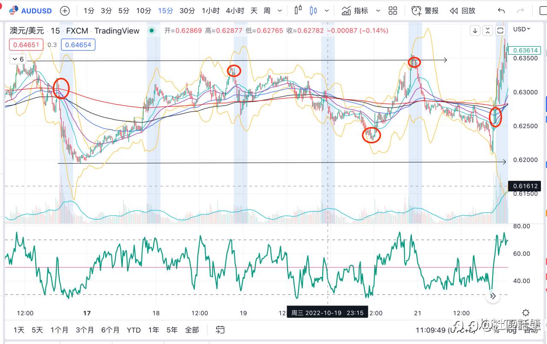Collapse the pane with the chevrons icon

coord(488,30)
